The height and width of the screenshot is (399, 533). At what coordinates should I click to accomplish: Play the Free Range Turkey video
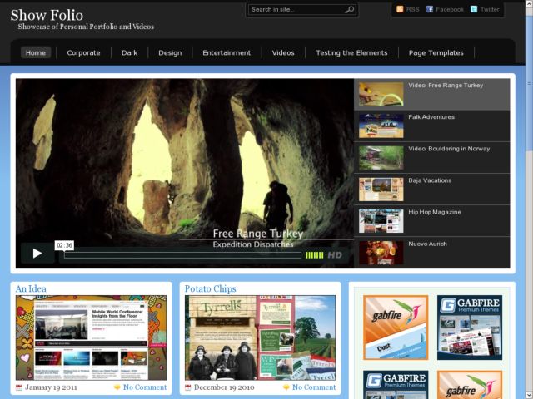(x=37, y=253)
